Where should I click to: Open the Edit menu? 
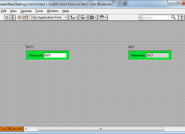point(4,11)
